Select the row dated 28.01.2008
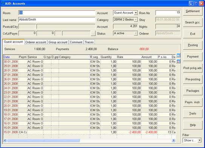The image size is (205, 148). [x=89, y=70]
